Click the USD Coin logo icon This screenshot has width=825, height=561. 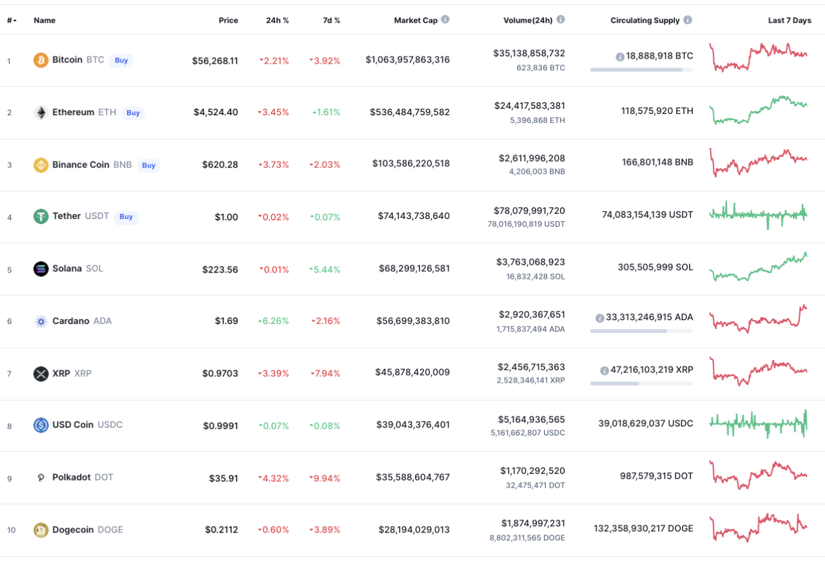pos(41,425)
